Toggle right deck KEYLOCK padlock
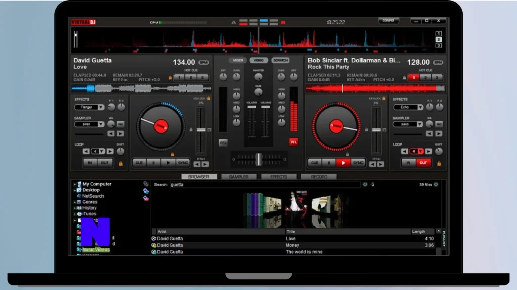The image size is (517, 290). point(384,98)
